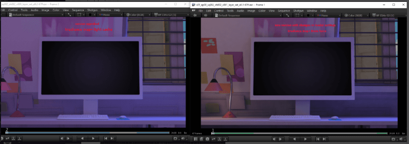
Task: Click the info icon in right RV bottom bar
Action: pos(207,139)
